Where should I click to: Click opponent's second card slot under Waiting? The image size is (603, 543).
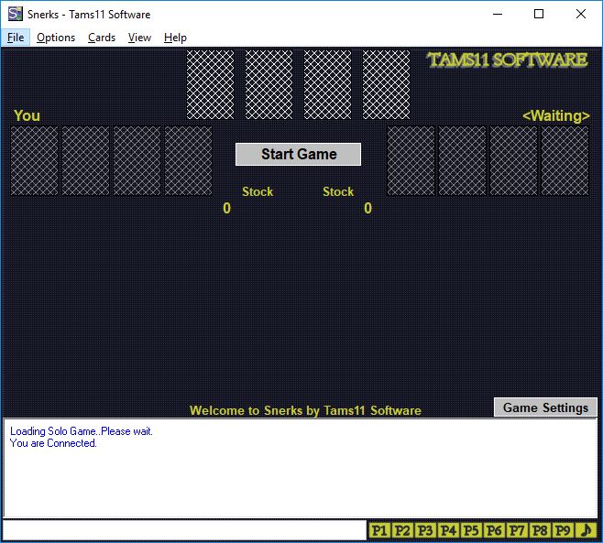point(462,161)
